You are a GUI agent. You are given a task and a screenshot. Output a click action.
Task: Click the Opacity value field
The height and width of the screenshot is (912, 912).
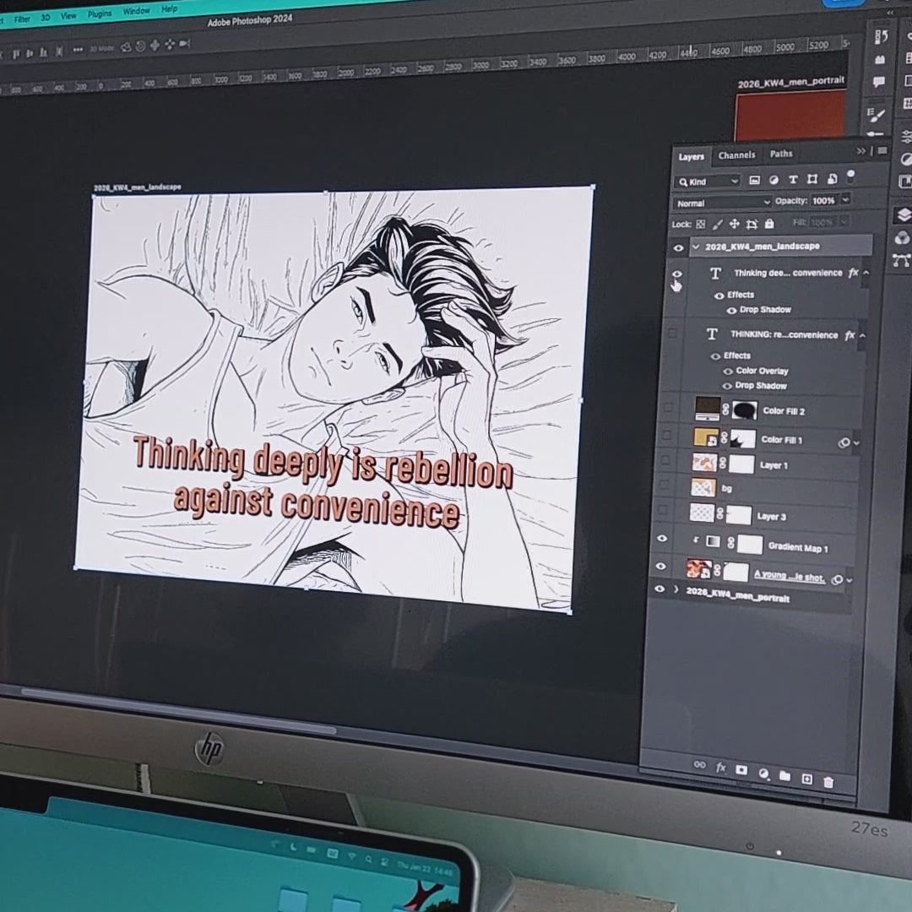(824, 201)
